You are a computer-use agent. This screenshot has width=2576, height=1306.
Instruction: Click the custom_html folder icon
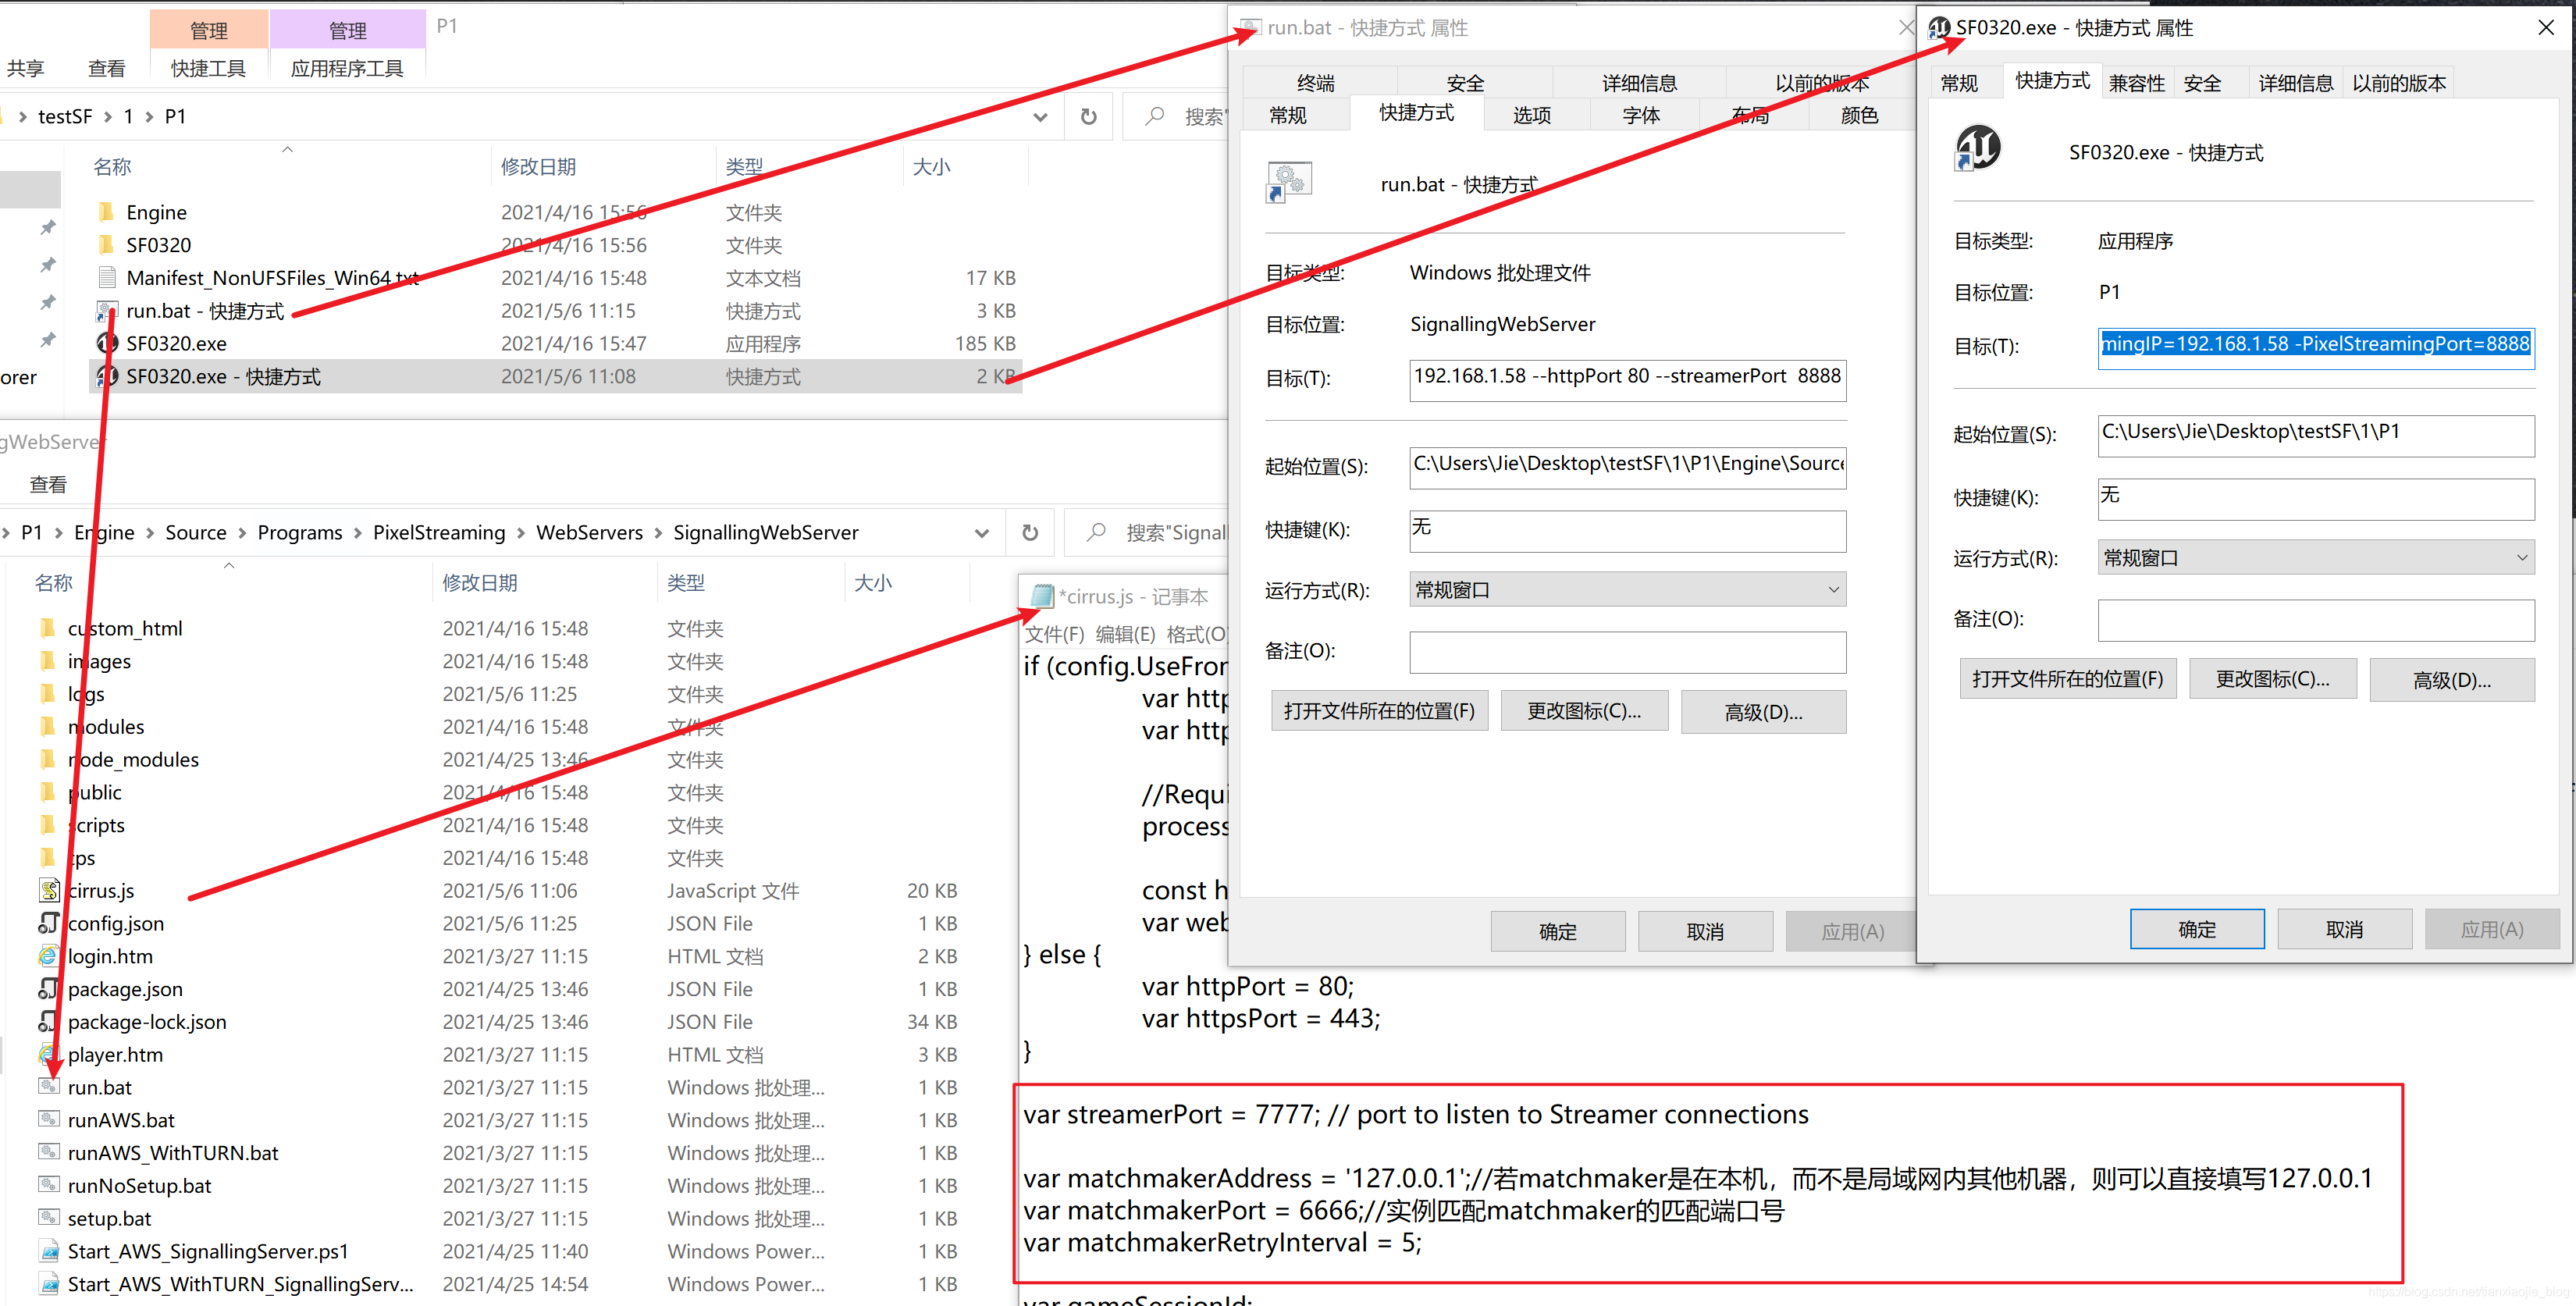48,628
